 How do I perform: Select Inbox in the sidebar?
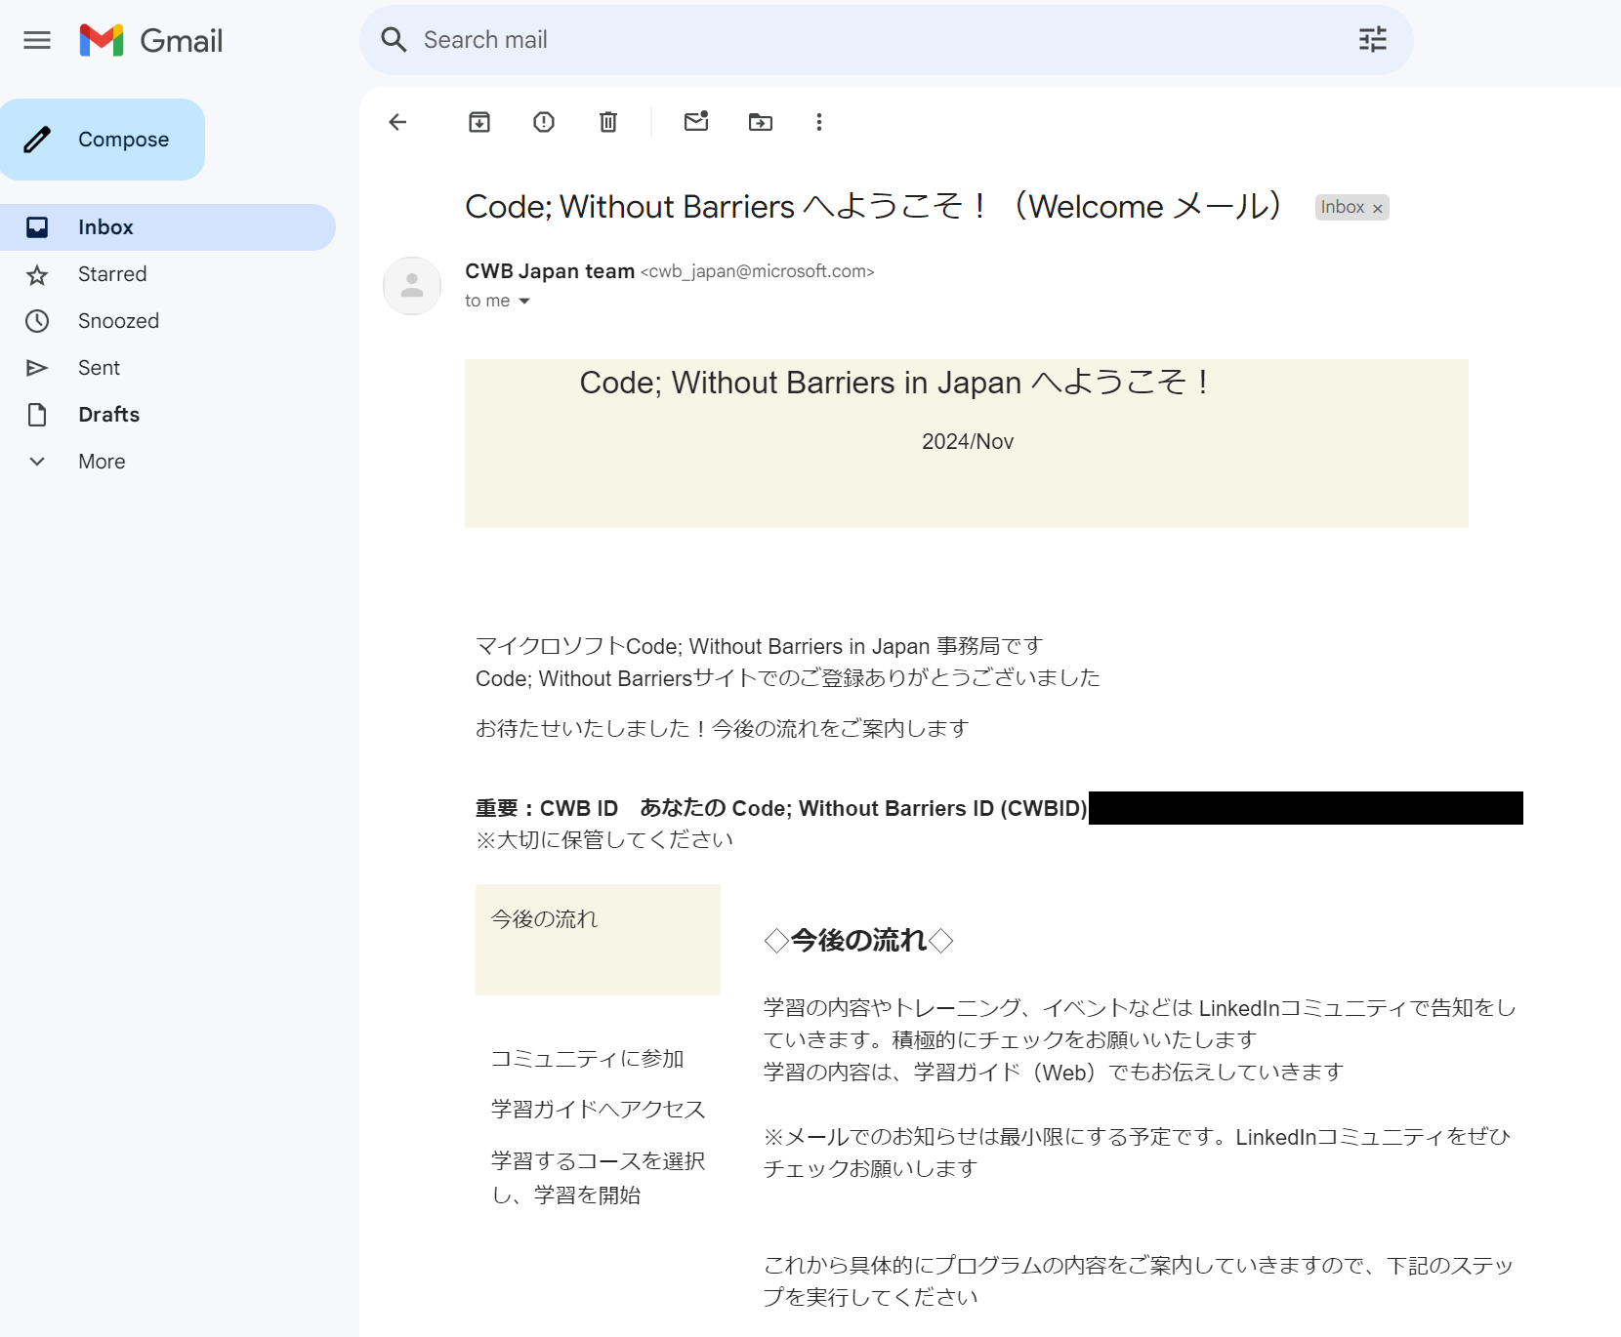[104, 226]
